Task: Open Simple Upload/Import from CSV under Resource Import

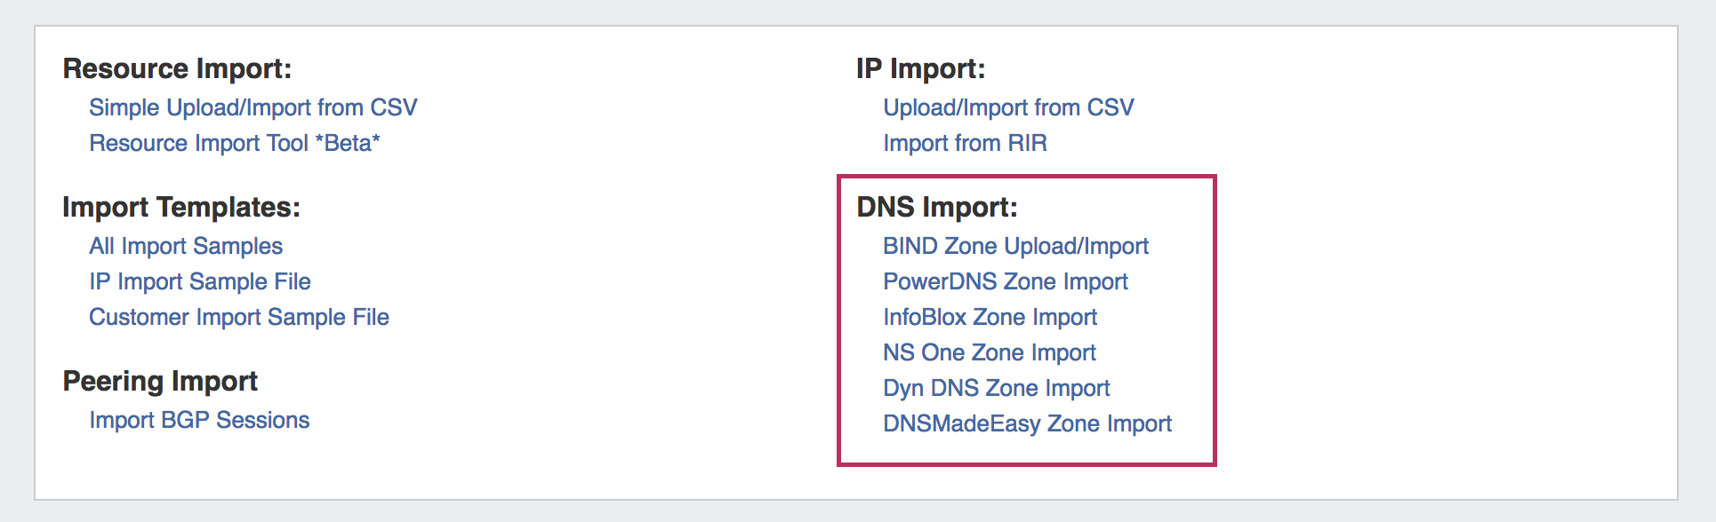Action: [253, 107]
